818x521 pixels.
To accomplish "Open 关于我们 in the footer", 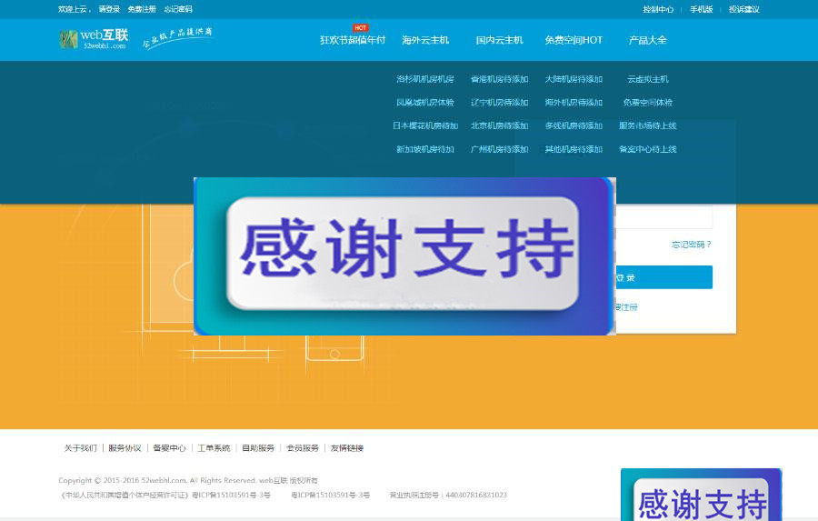I will coord(80,448).
